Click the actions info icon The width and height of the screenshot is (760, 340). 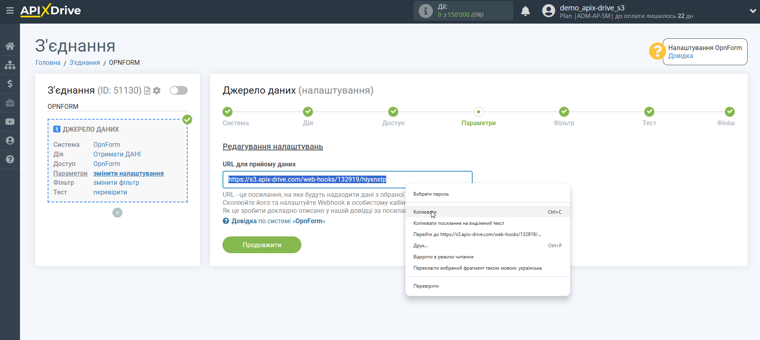click(425, 11)
